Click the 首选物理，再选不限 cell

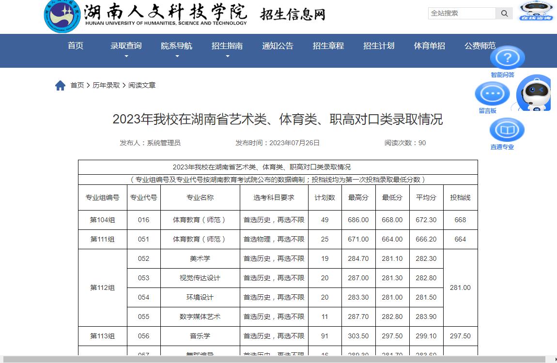274,239
